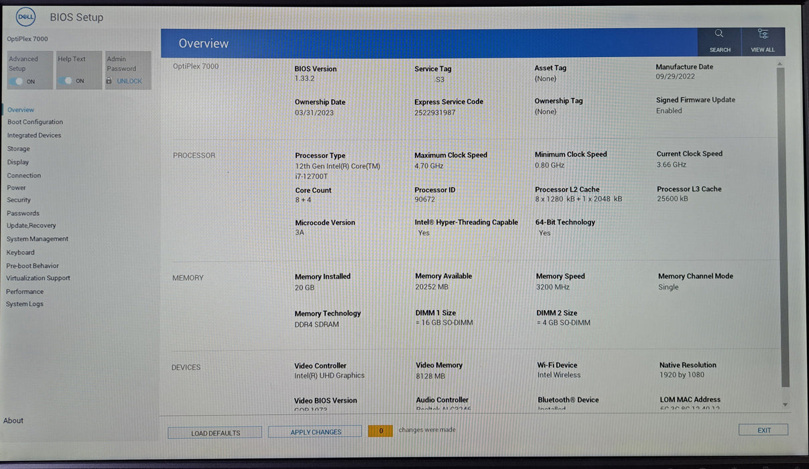Screen dimensions: 809x469
Task: Select Overview in the sidebar
Action: (21, 110)
